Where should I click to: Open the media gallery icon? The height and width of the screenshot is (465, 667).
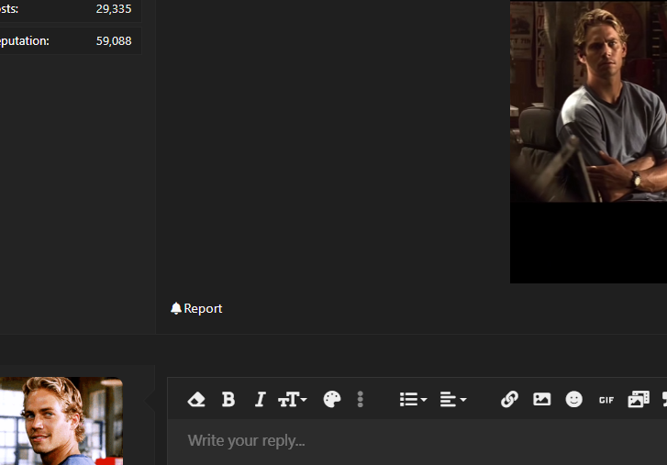639,400
